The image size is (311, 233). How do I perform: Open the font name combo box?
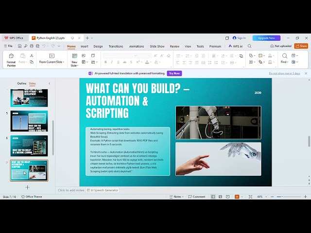pos(120,56)
